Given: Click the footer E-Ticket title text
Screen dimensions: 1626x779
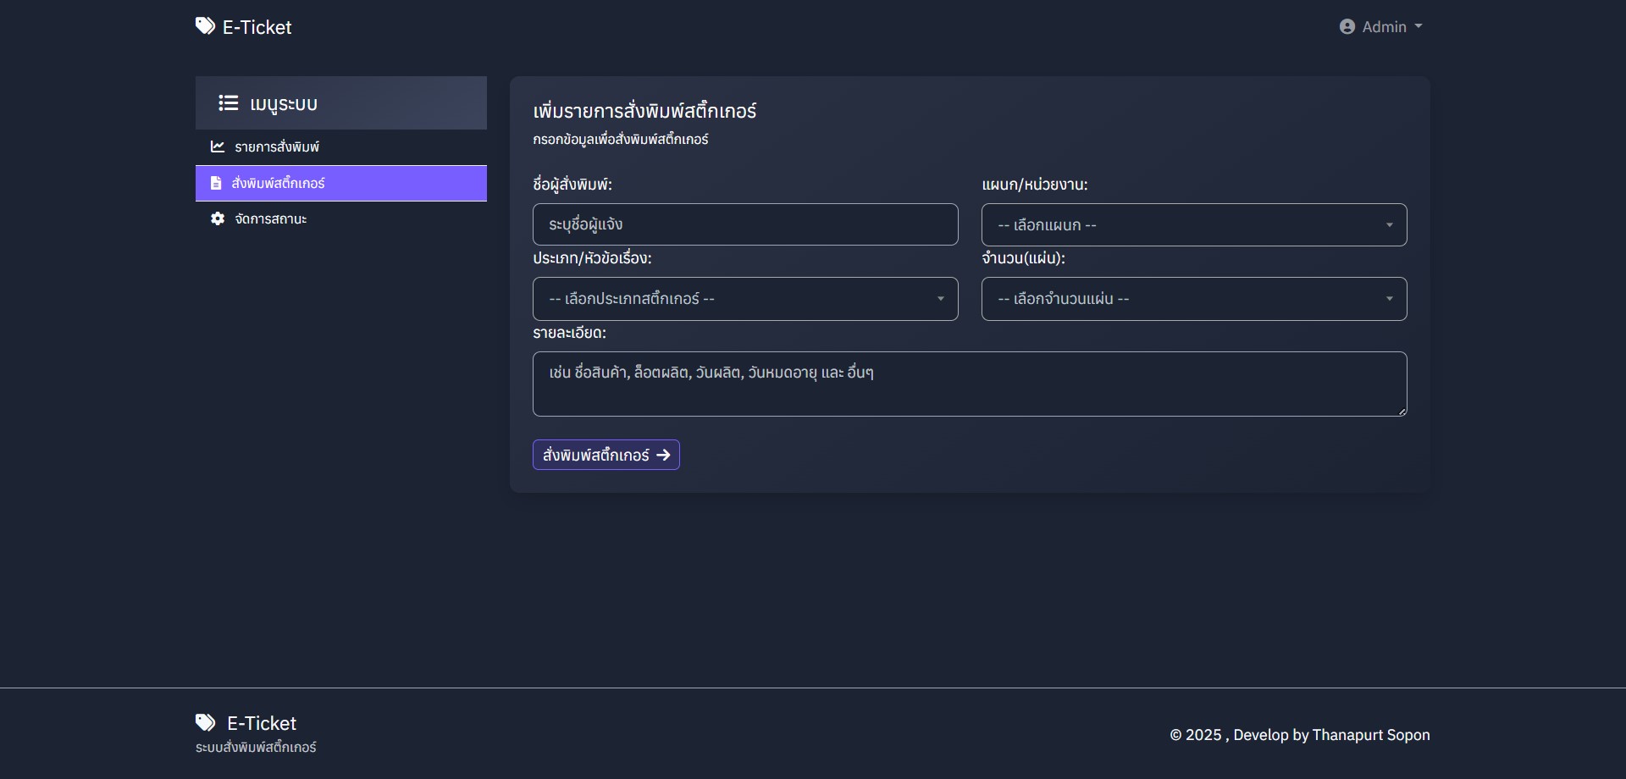Looking at the screenshot, I should pos(262,723).
